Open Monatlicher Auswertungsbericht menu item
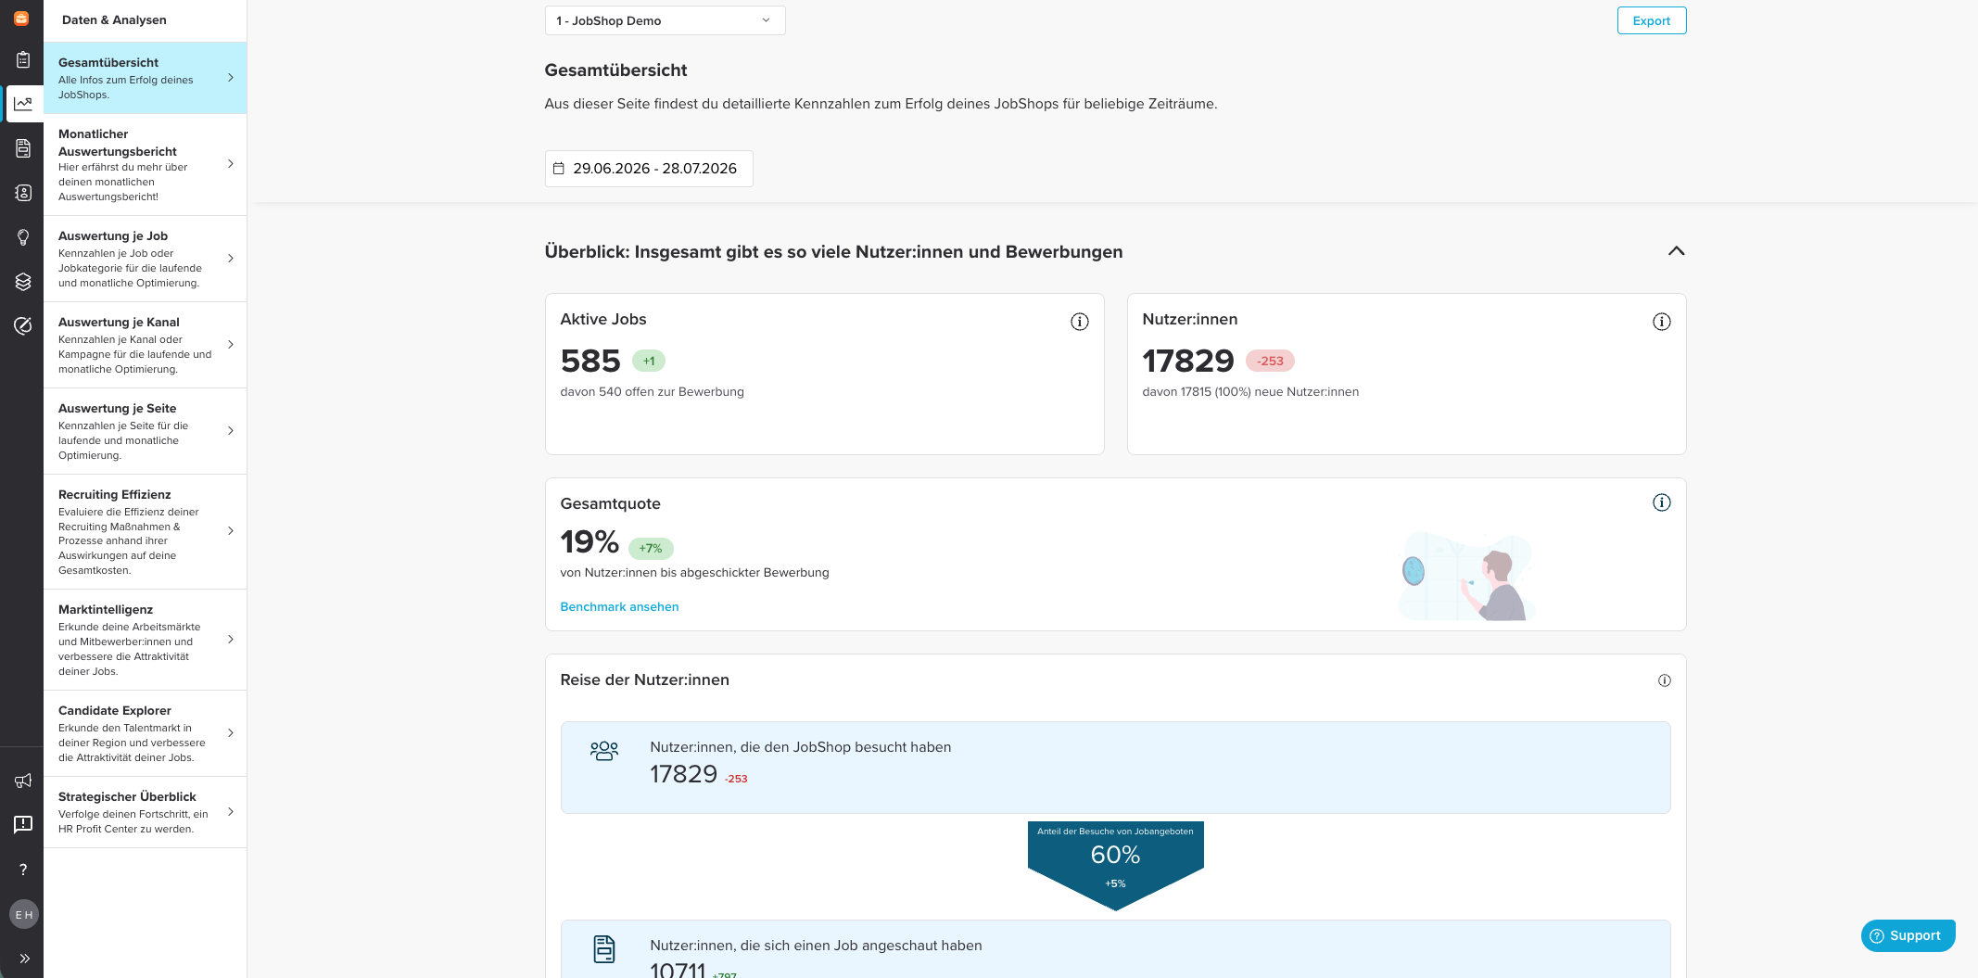 coord(145,164)
